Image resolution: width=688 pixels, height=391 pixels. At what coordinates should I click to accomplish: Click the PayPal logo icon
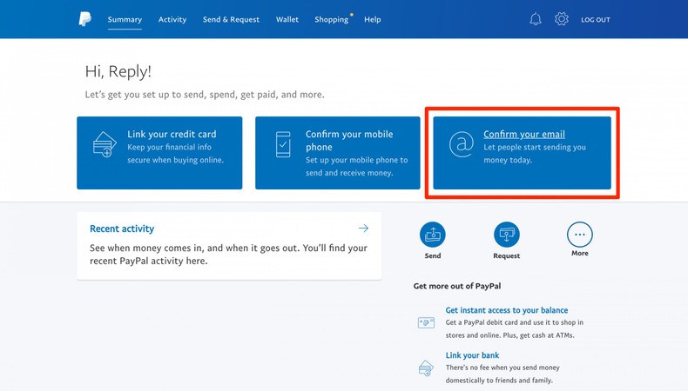click(x=84, y=19)
